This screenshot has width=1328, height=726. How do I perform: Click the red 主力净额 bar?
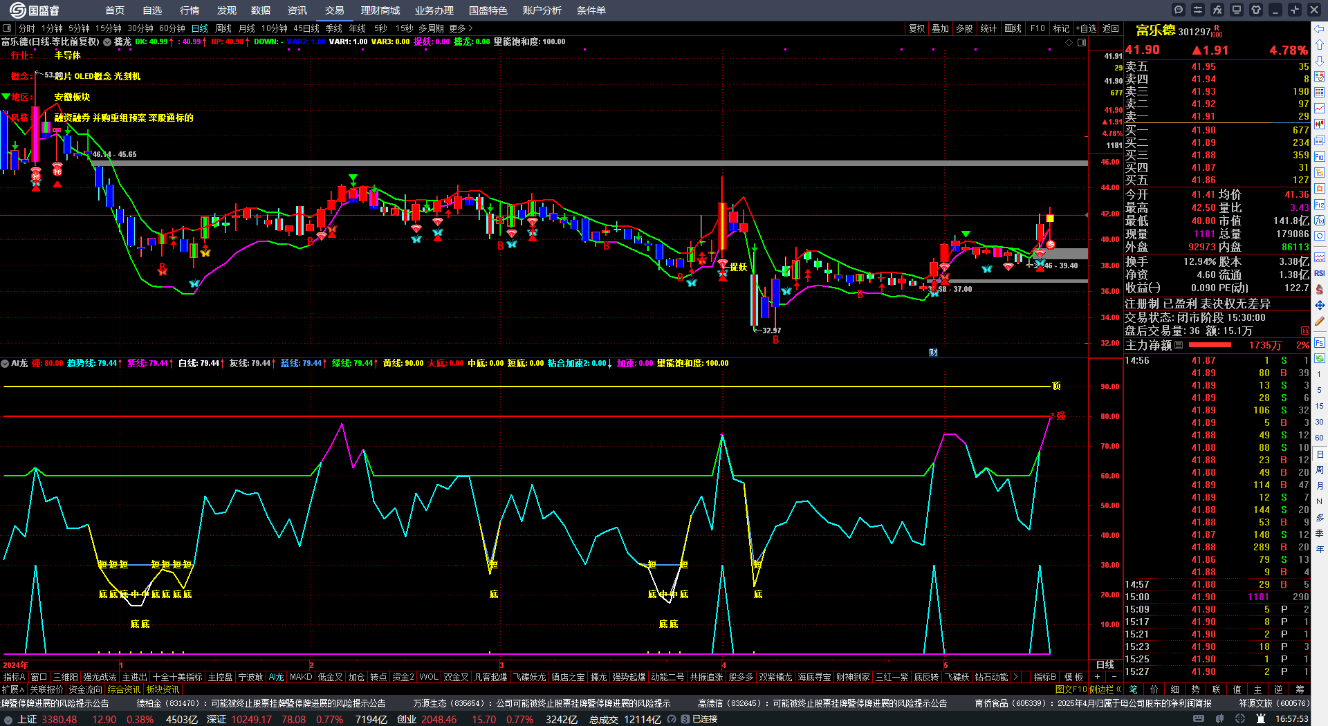pyautogui.click(x=1209, y=345)
